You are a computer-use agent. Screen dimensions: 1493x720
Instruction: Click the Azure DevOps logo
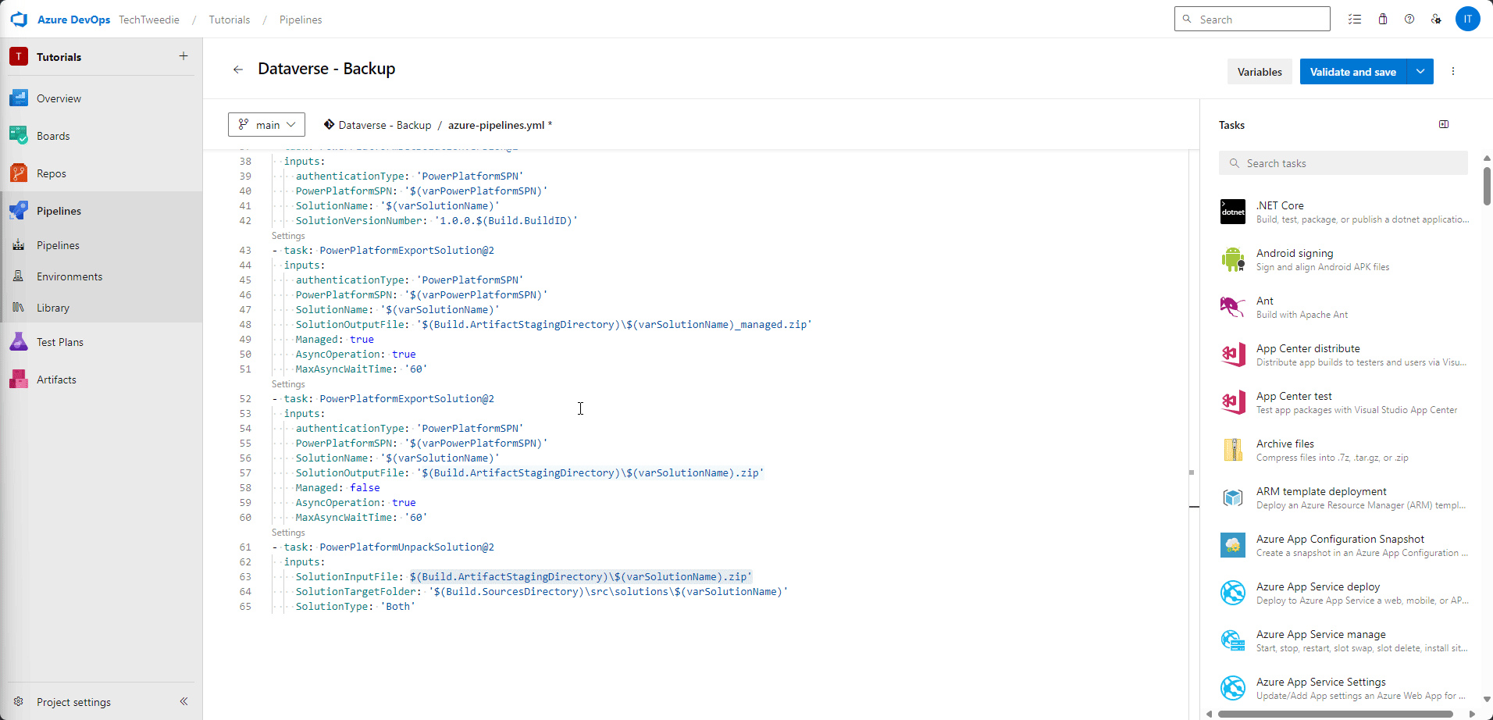tap(19, 19)
